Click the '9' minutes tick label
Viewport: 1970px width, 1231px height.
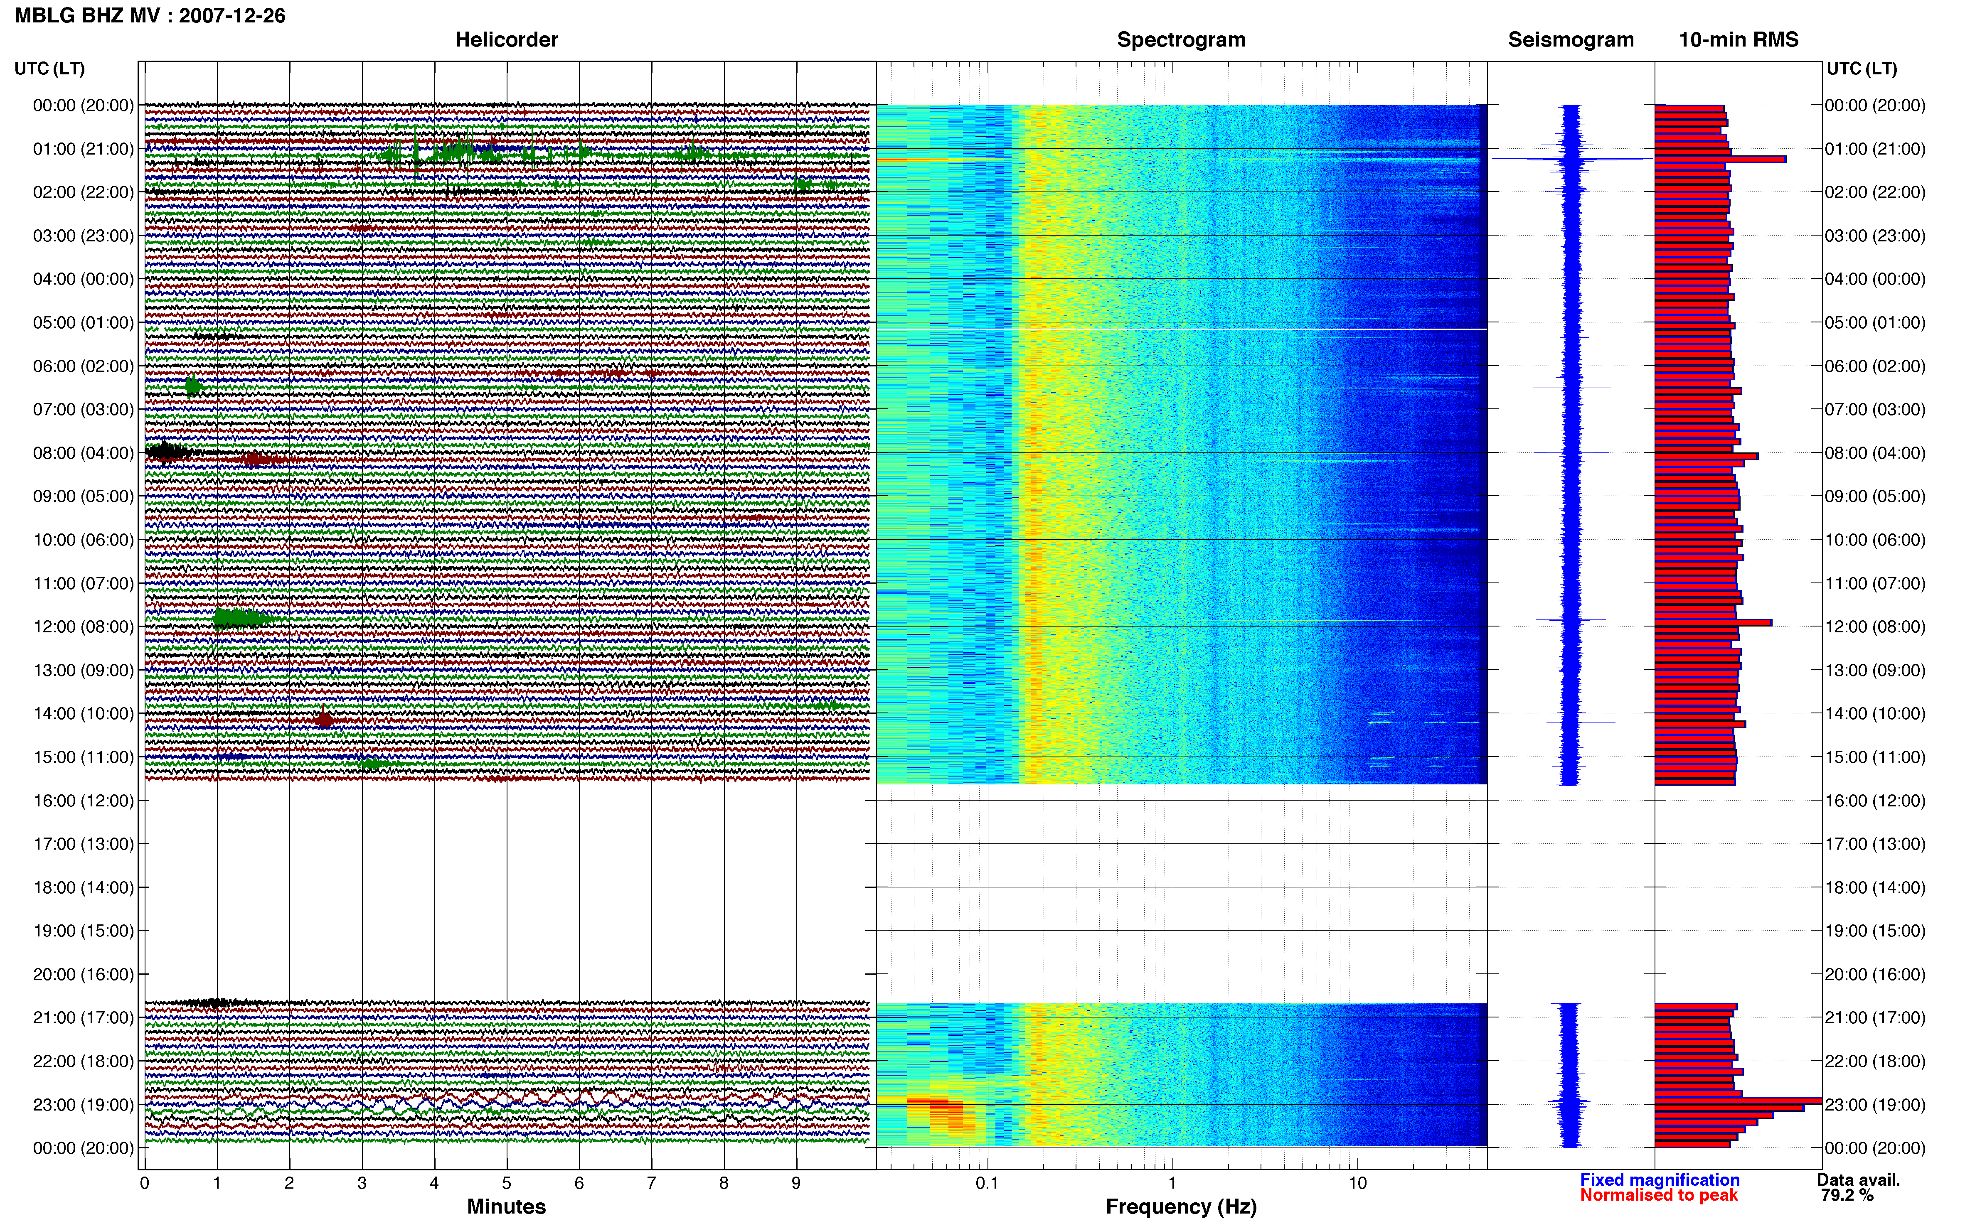coord(795,1183)
